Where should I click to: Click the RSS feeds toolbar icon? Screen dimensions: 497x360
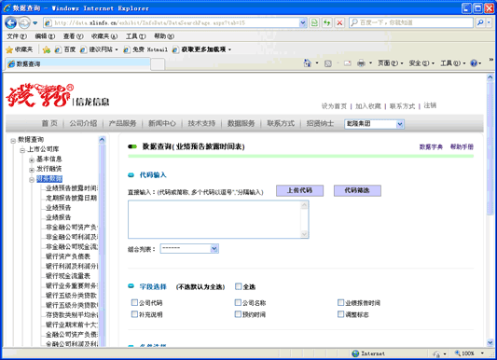[328, 63]
